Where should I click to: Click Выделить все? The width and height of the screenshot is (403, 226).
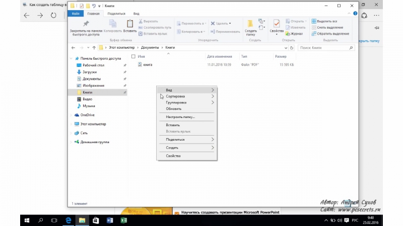(x=324, y=21)
